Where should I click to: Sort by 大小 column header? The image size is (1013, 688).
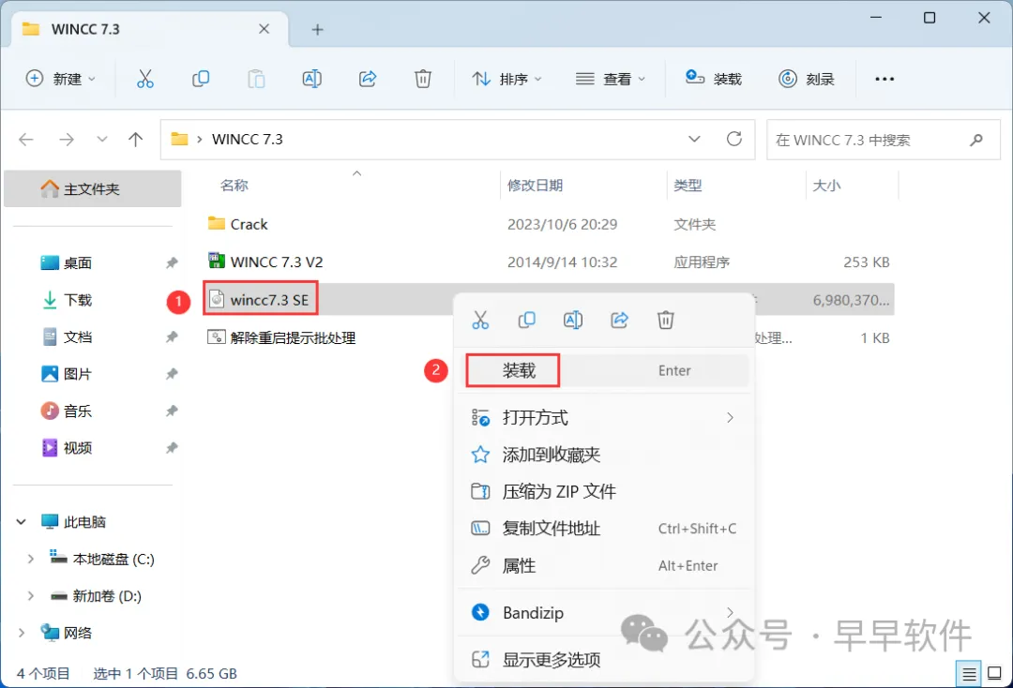pos(826,186)
